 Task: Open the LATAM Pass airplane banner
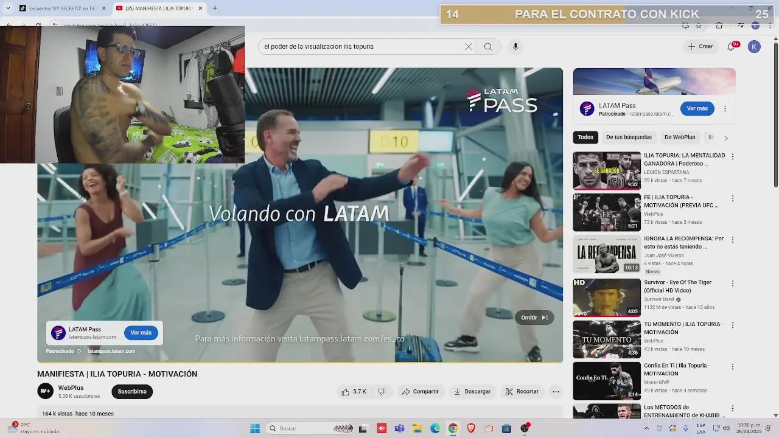tap(654, 82)
